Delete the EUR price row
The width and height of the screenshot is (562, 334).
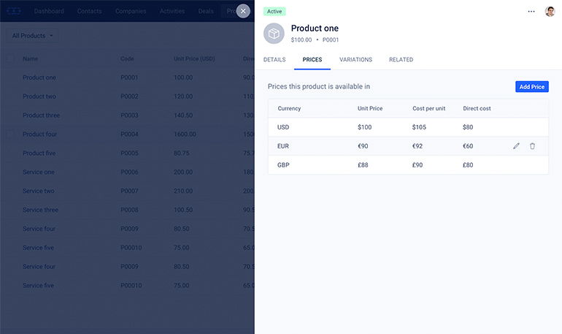point(532,146)
